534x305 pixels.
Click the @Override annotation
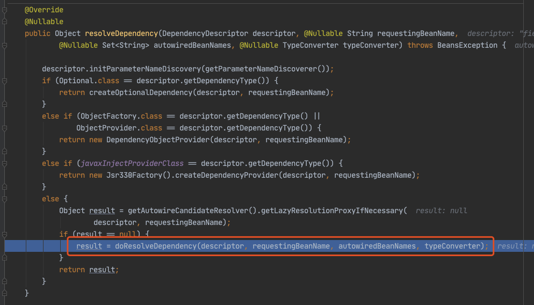coord(44,10)
